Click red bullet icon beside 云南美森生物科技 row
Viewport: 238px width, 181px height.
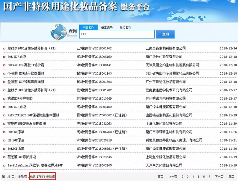tap(4, 48)
